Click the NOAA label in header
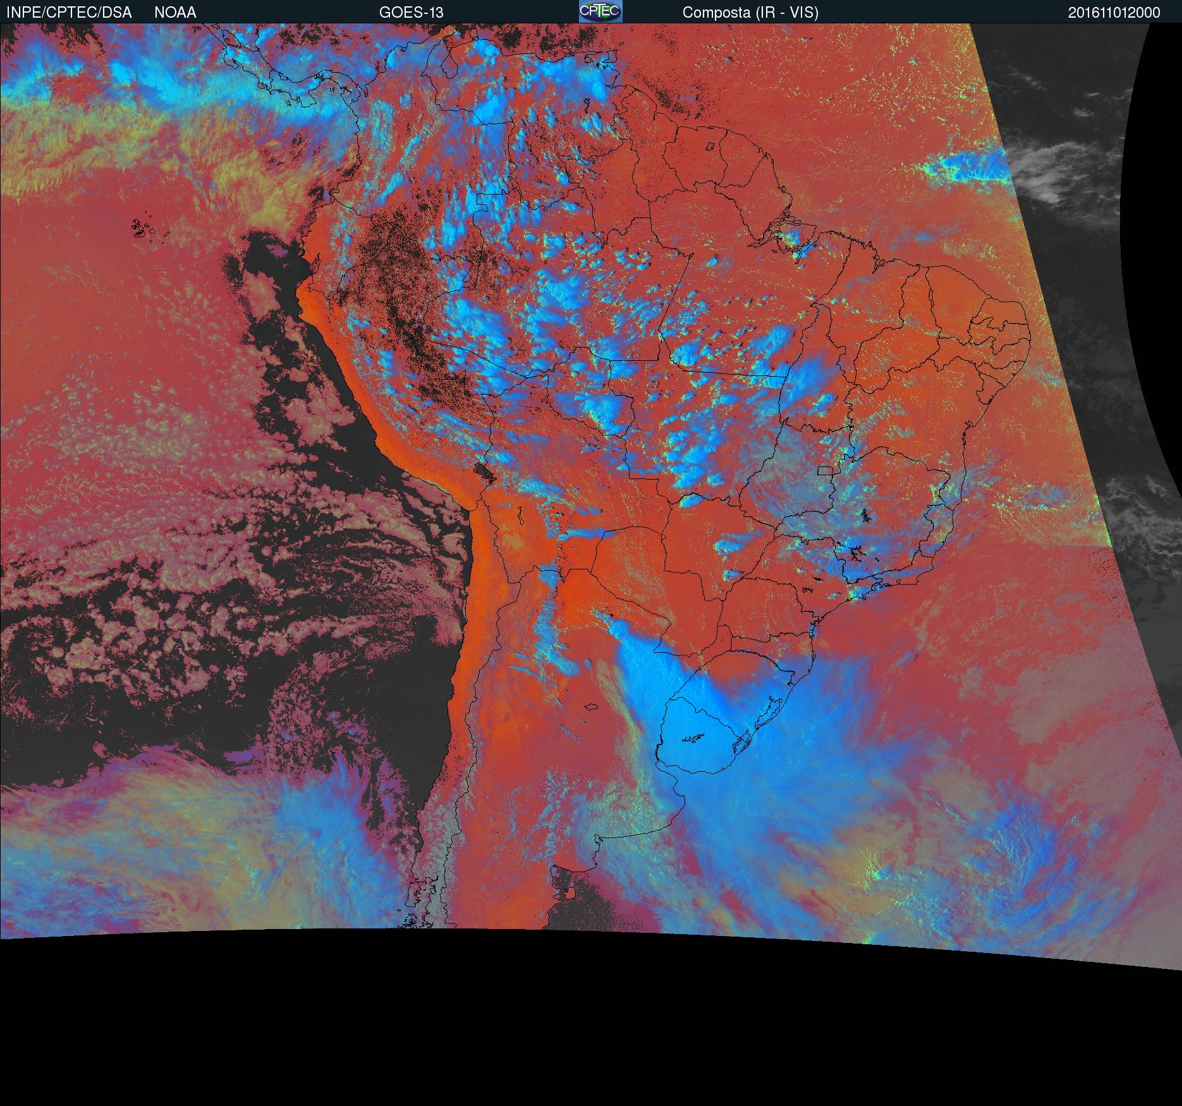 (x=175, y=13)
